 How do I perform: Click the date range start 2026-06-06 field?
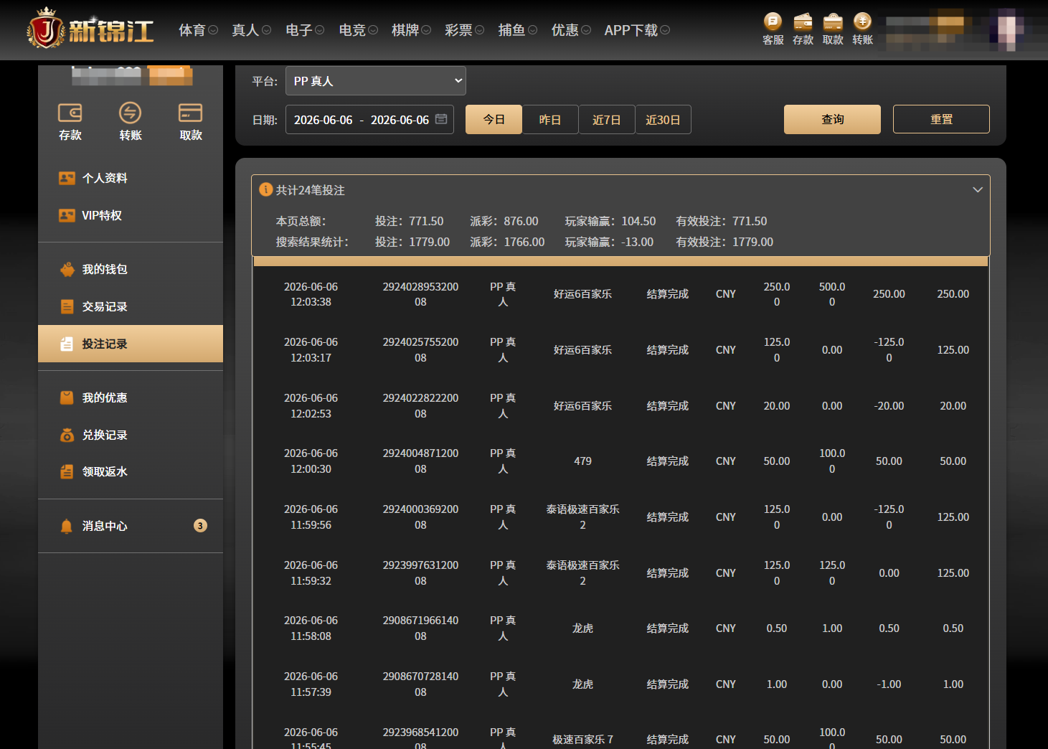click(x=324, y=120)
